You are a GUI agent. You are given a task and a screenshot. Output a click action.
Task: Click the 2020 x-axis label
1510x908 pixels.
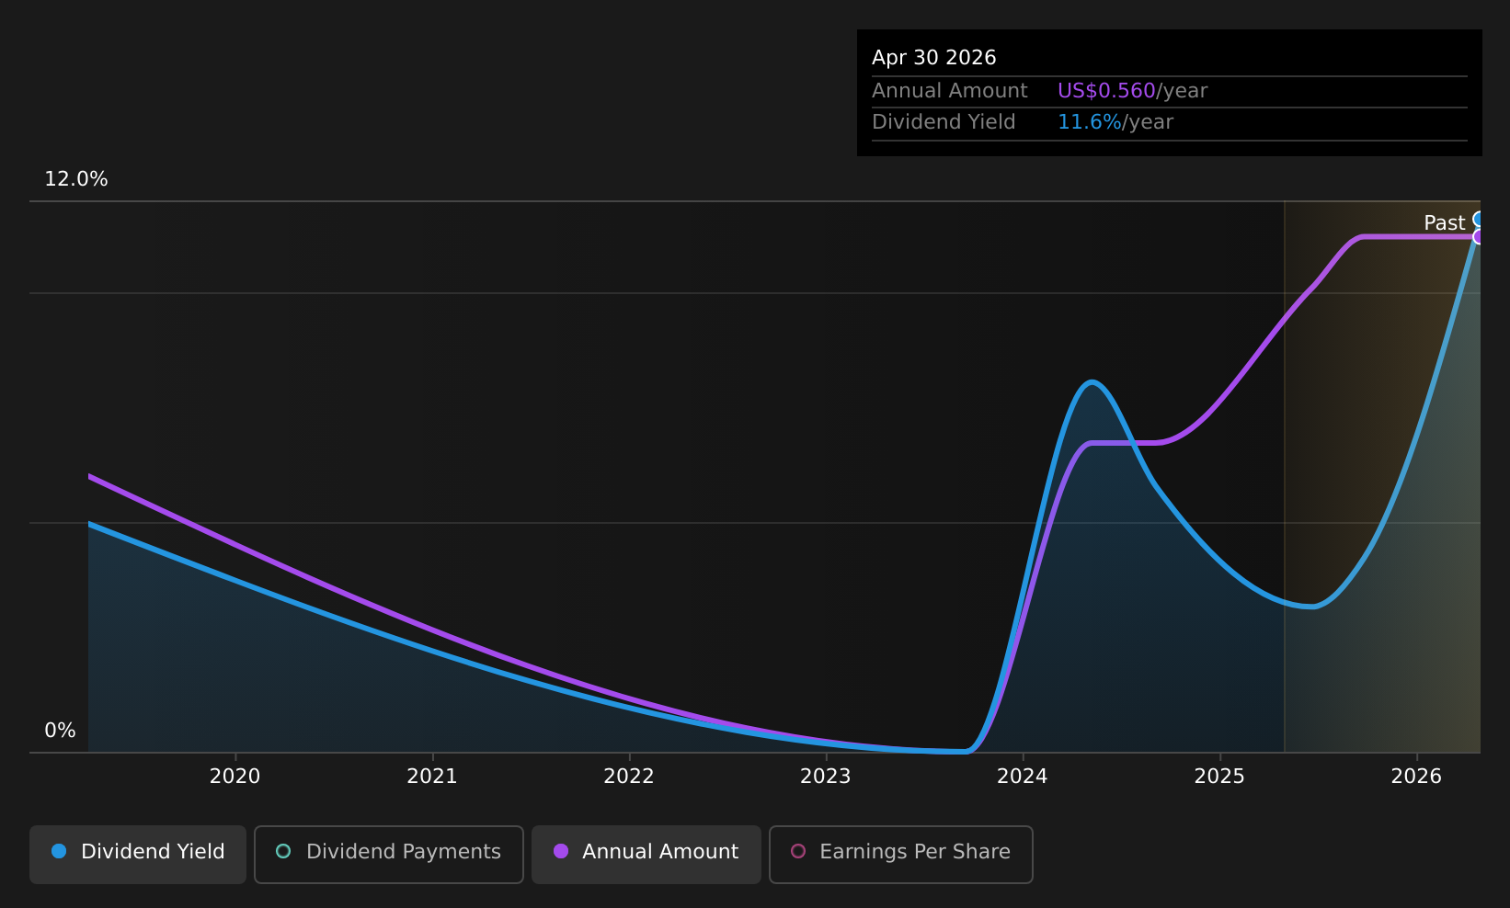tap(235, 777)
